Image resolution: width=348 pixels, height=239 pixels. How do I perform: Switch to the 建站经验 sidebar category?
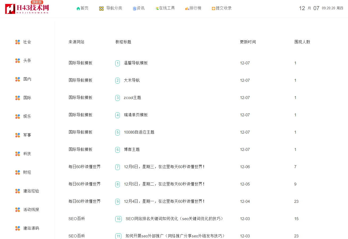click(31, 191)
